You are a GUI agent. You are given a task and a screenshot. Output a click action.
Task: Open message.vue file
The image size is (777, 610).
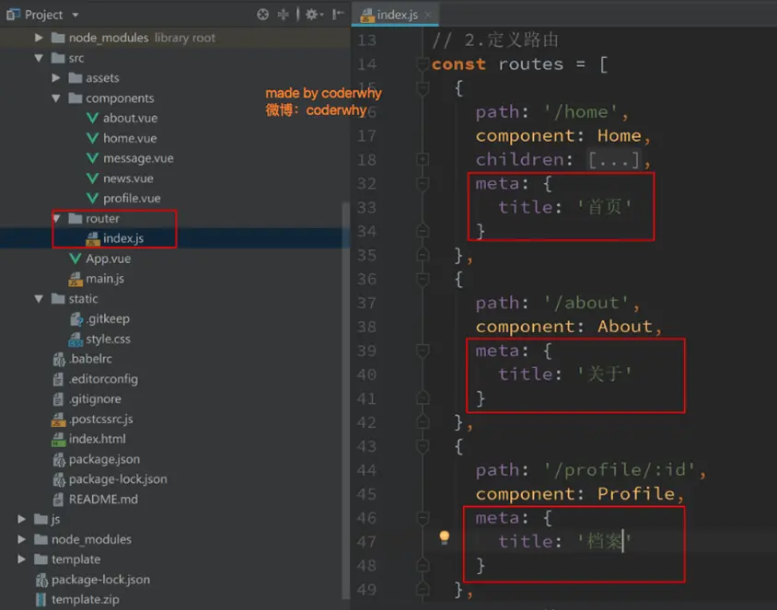[x=138, y=158]
